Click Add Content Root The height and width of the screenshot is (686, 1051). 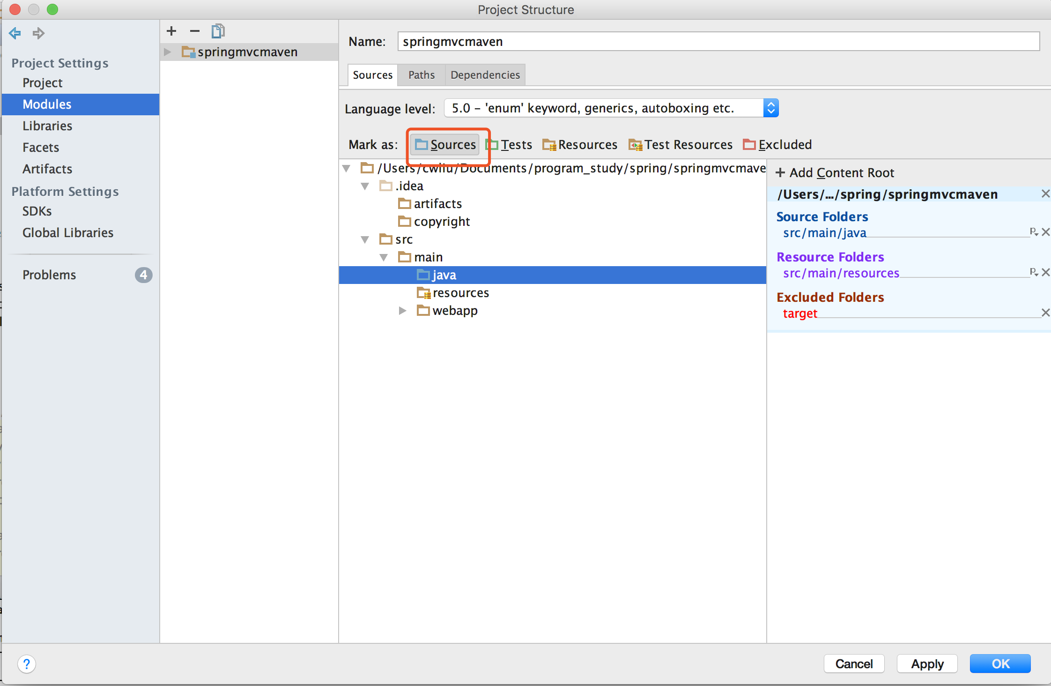click(x=835, y=173)
